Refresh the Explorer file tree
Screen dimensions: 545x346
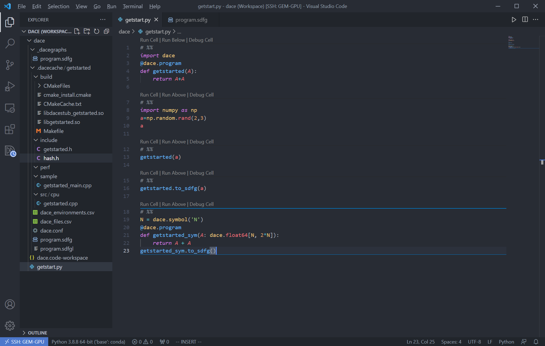[x=96, y=31]
